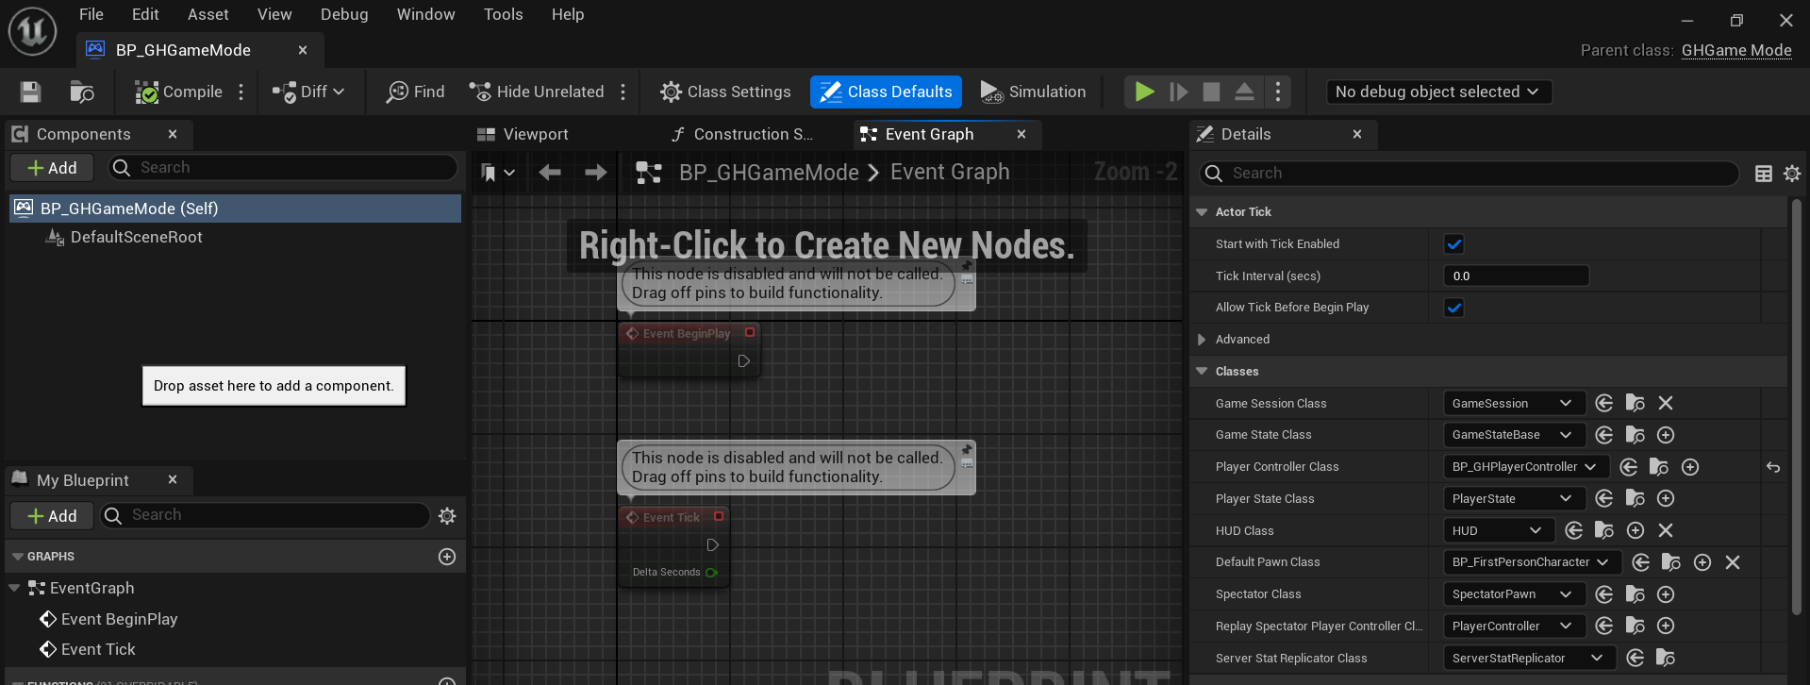Select DefaultSceneRoot component

(137, 237)
